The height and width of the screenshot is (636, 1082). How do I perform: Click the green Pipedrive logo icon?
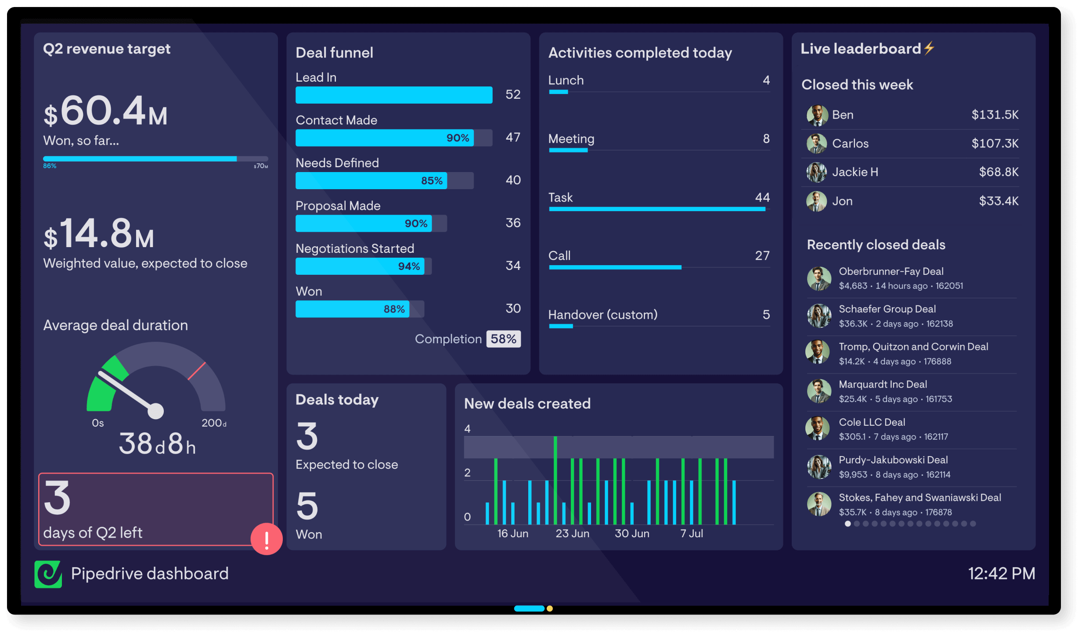click(48, 574)
